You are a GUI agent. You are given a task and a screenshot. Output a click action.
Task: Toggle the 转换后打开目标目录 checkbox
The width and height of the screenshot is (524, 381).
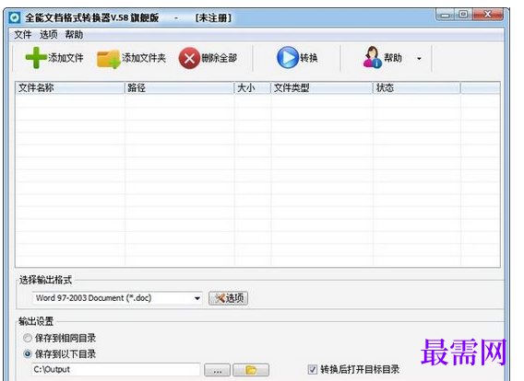point(313,369)
